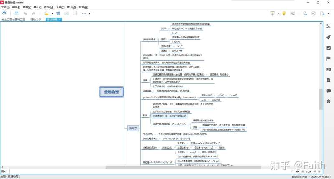Click the Home icon in toolbar
Image resolution: width=334 pixels, height=179 pixels.
(5, 13)
